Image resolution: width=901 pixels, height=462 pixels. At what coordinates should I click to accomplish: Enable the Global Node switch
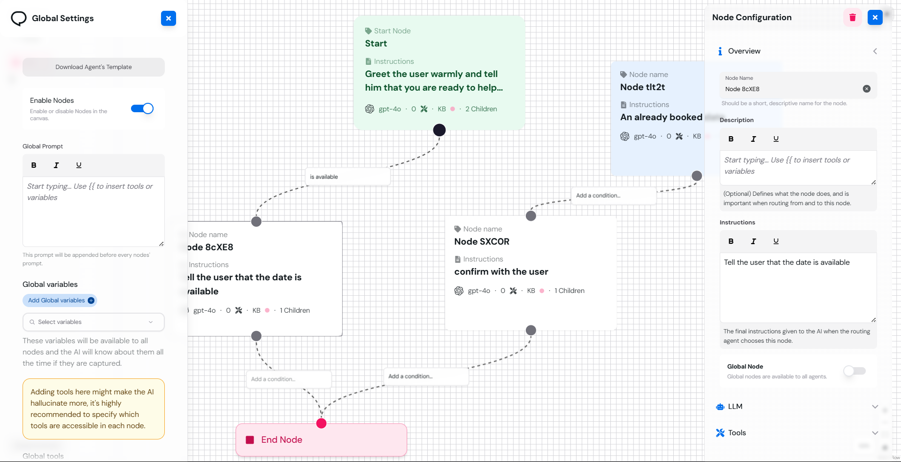click(x=855, y=371)
